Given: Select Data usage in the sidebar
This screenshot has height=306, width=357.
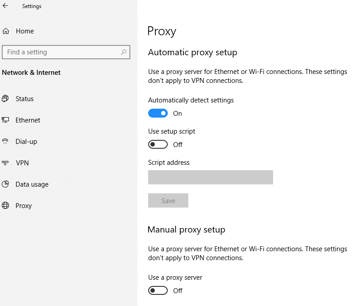Looking at the screenshot, I should (31, 184).
